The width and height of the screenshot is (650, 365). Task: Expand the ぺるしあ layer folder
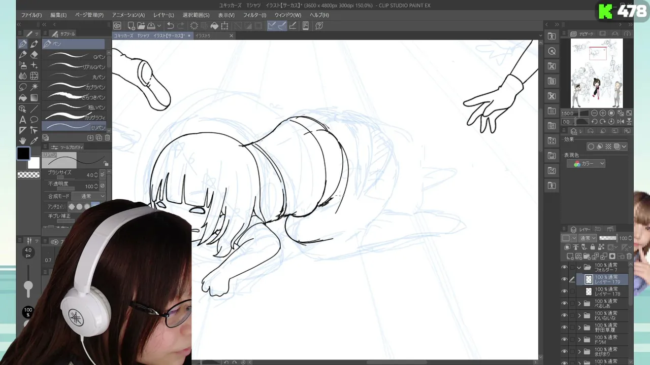click(579, 304)
